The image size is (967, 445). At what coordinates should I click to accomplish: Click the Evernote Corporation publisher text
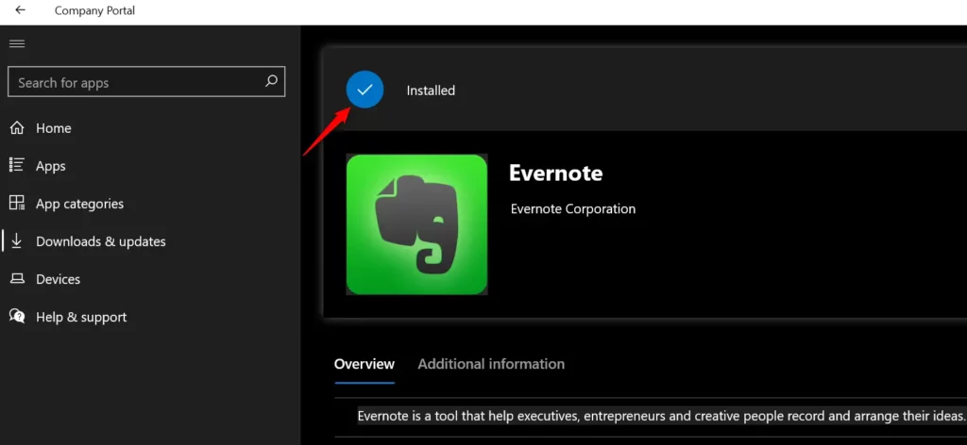[573, 209]
